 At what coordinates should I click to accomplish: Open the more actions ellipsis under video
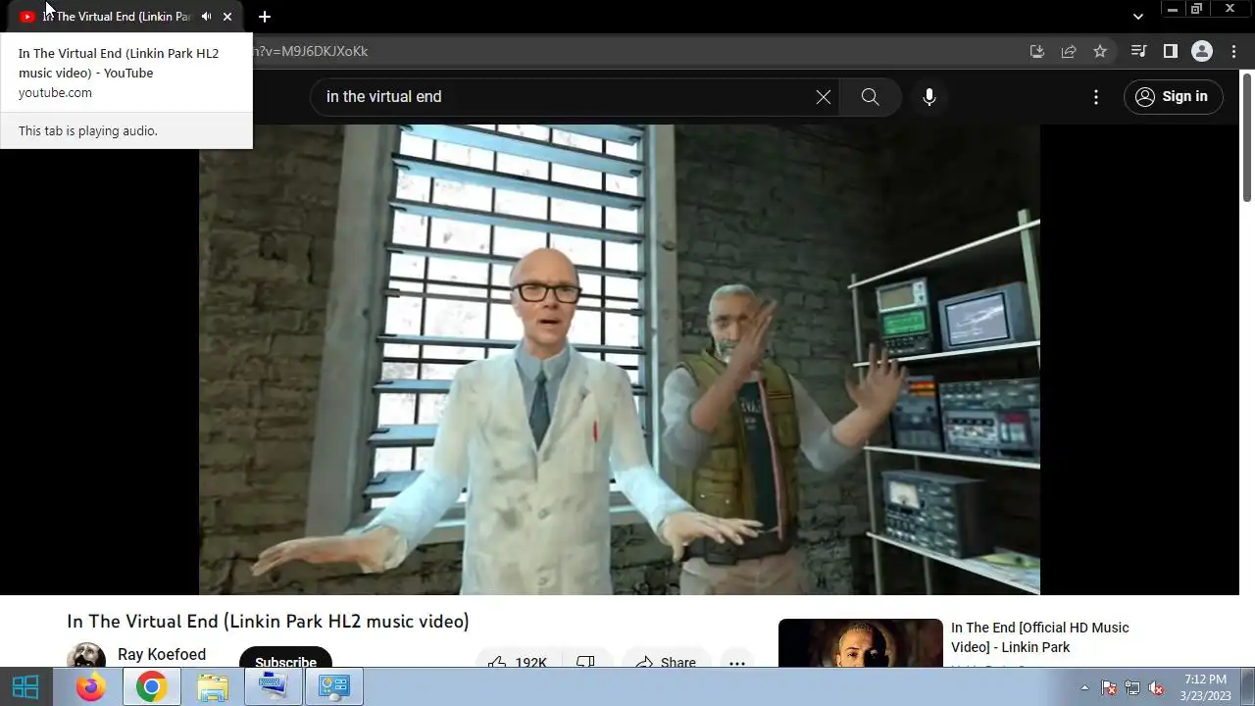737,659
